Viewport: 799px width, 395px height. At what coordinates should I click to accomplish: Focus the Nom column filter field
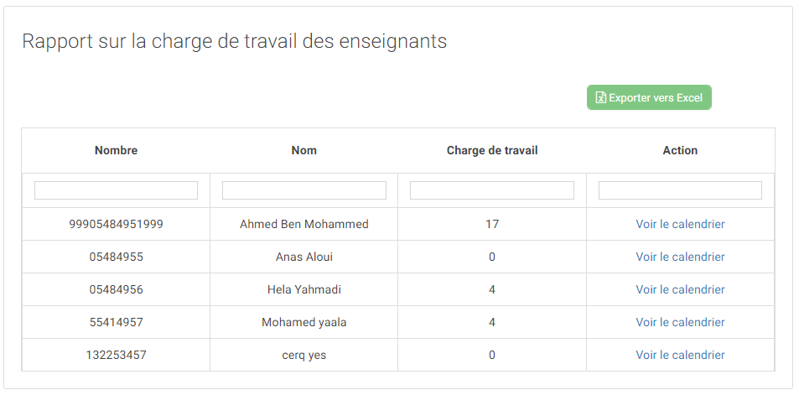304,190
